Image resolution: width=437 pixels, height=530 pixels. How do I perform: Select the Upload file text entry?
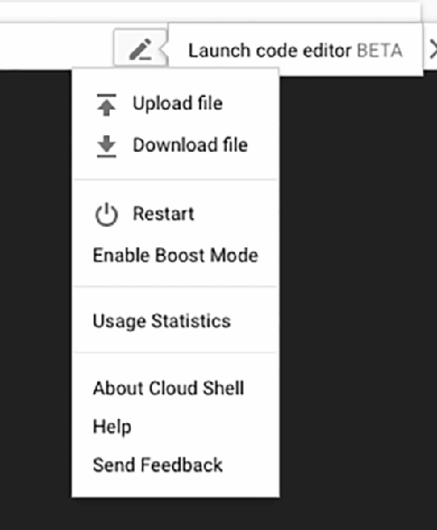point(177,103)
